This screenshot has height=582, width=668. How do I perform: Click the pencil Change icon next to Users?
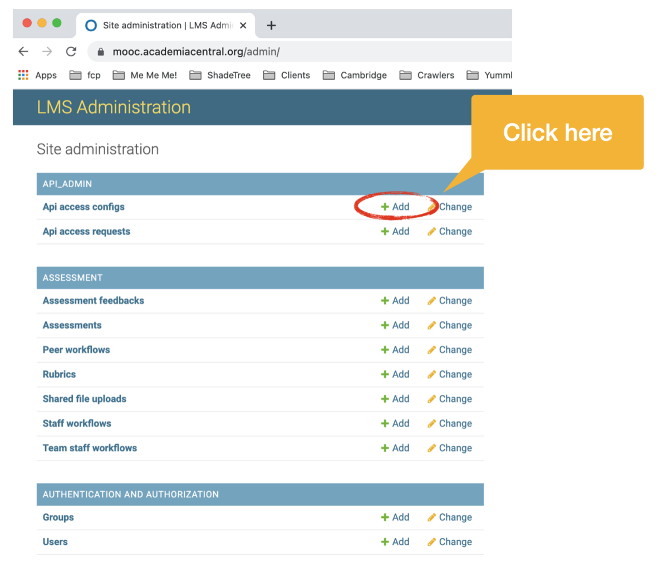[431, 541]
